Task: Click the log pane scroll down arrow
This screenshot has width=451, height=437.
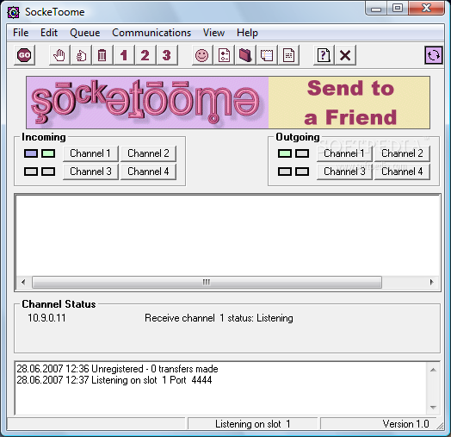Action: pyautogui.click(x=433, y=407)
